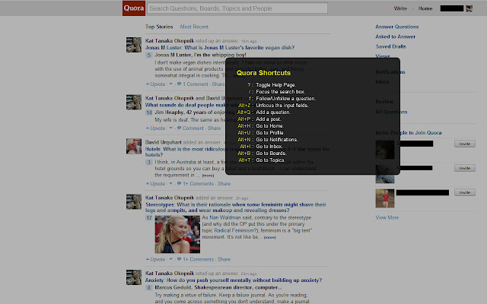Switch to Top Stories tab

point(159,27)
